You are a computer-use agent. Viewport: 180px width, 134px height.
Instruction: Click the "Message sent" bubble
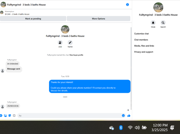[14, 69]
